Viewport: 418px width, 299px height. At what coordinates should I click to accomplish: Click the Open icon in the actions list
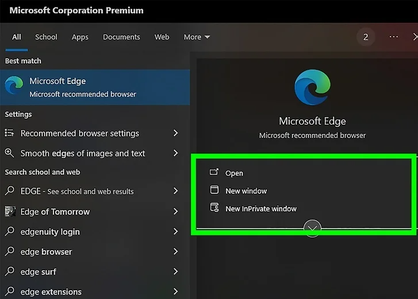tap(214, 173)
